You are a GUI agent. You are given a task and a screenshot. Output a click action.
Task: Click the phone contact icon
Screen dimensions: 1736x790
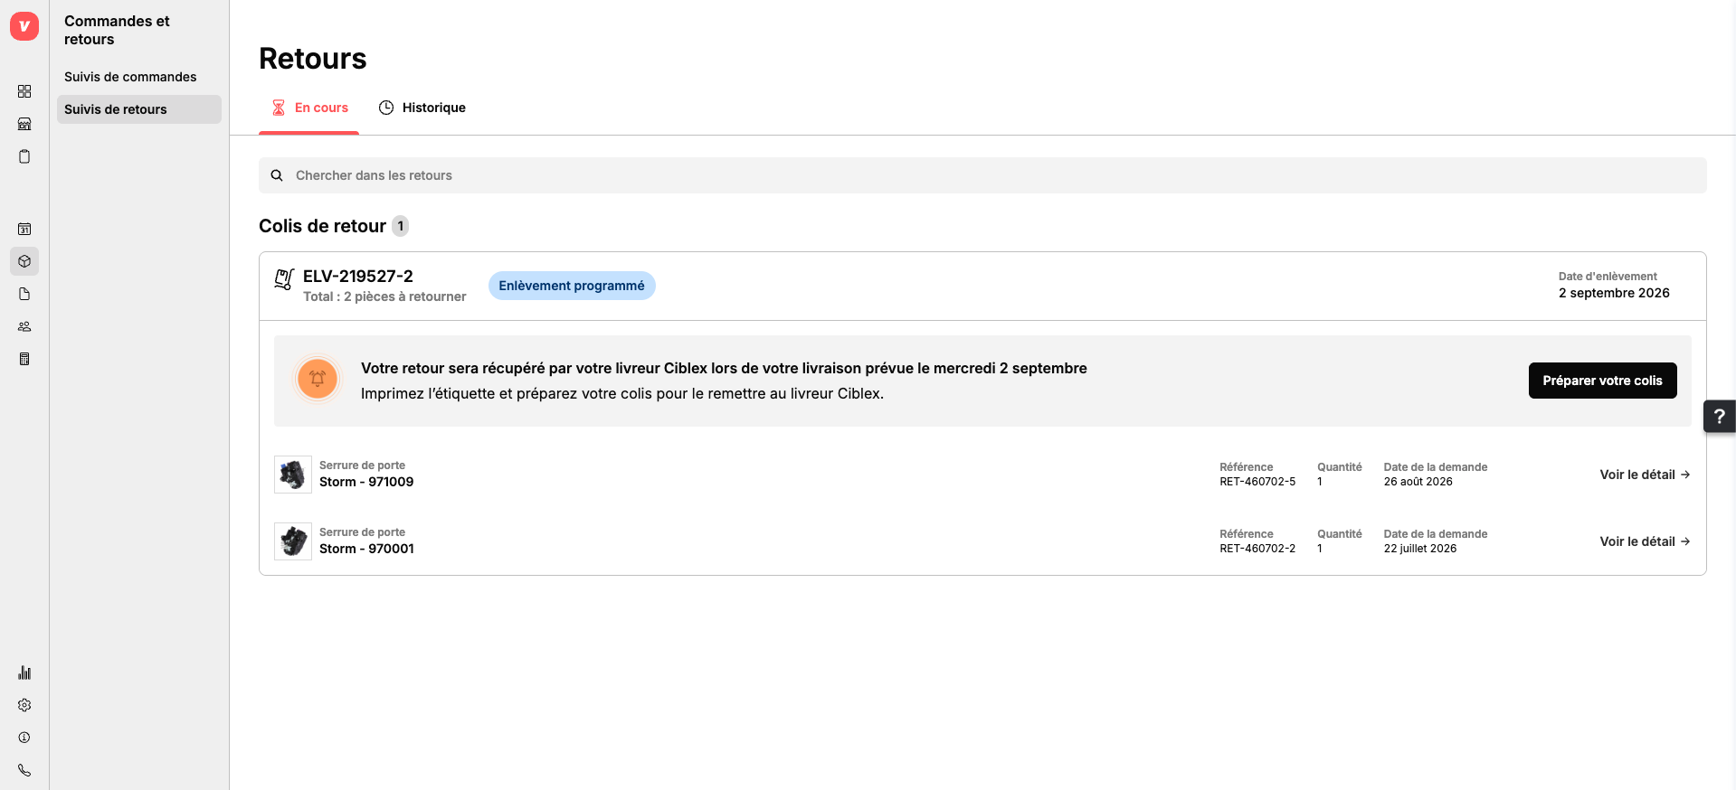pyautogui.click(x=24, y=770)
